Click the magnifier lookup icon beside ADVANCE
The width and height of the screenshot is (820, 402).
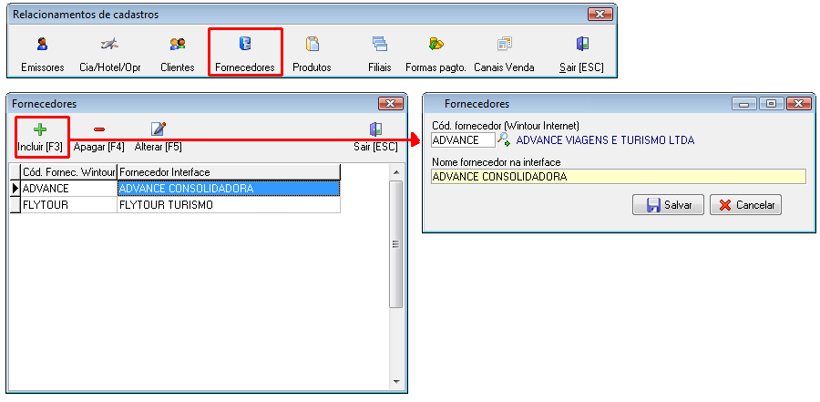503,139
